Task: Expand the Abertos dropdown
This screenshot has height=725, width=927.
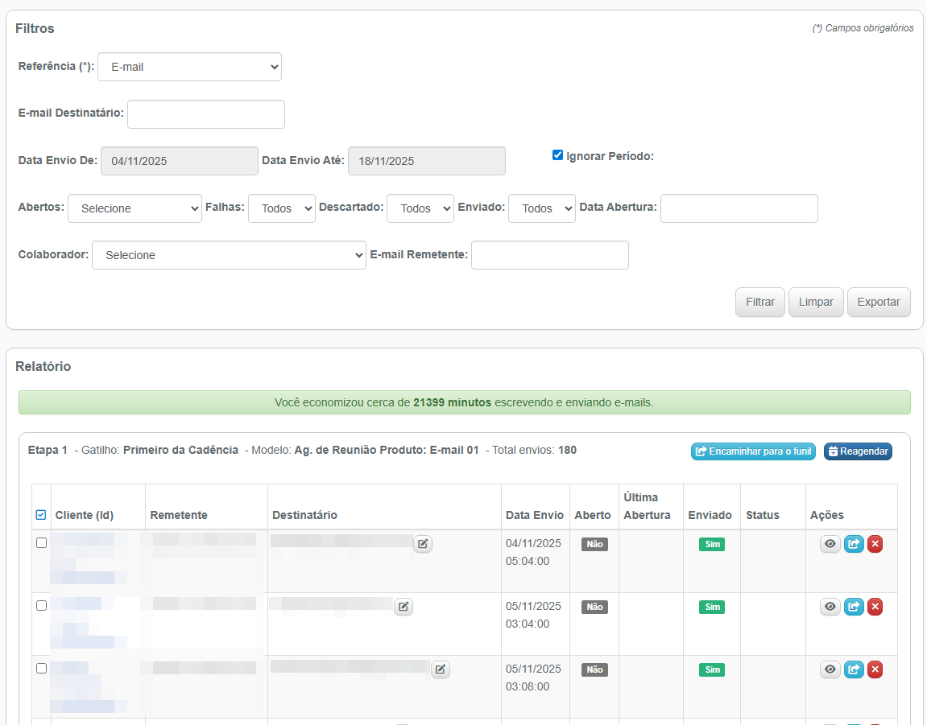Action: (134, 208)
